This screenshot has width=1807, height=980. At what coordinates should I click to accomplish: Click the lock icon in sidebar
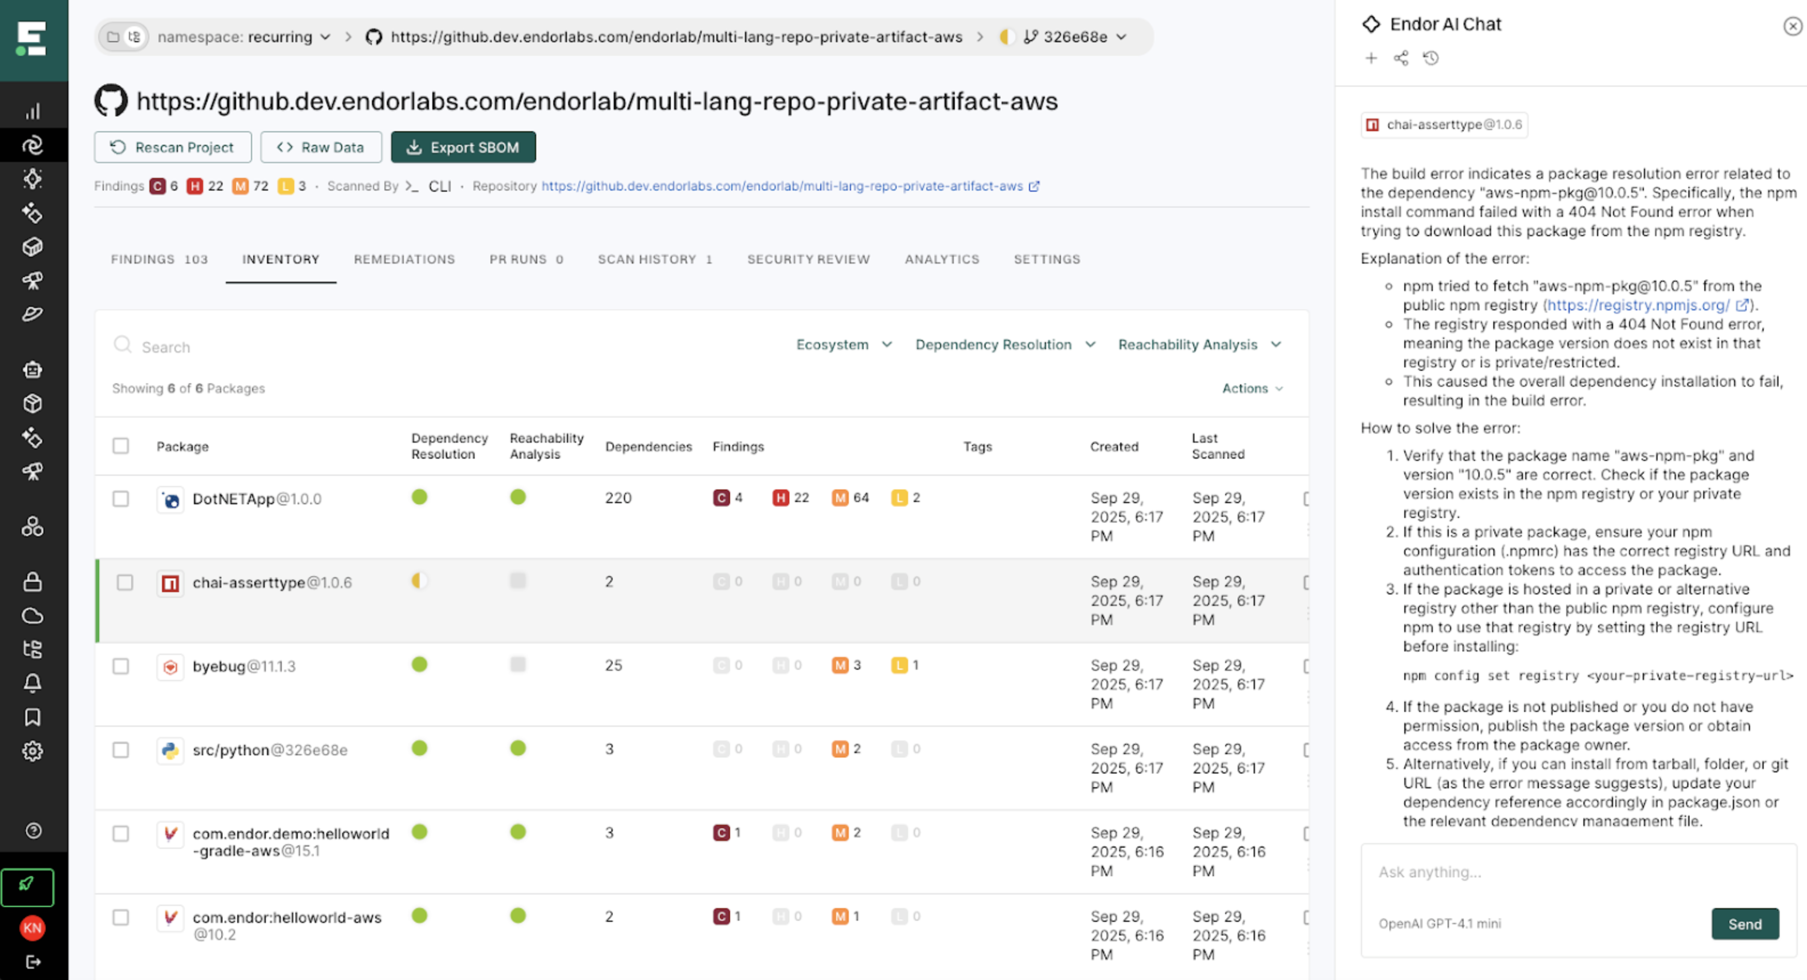coord(33,581)
